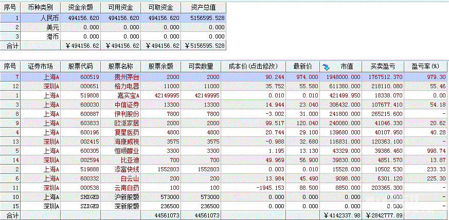The height and width of the screenshot is (220, 449).
Task: Click the 可用资金 column header
Action: point(120,7)
